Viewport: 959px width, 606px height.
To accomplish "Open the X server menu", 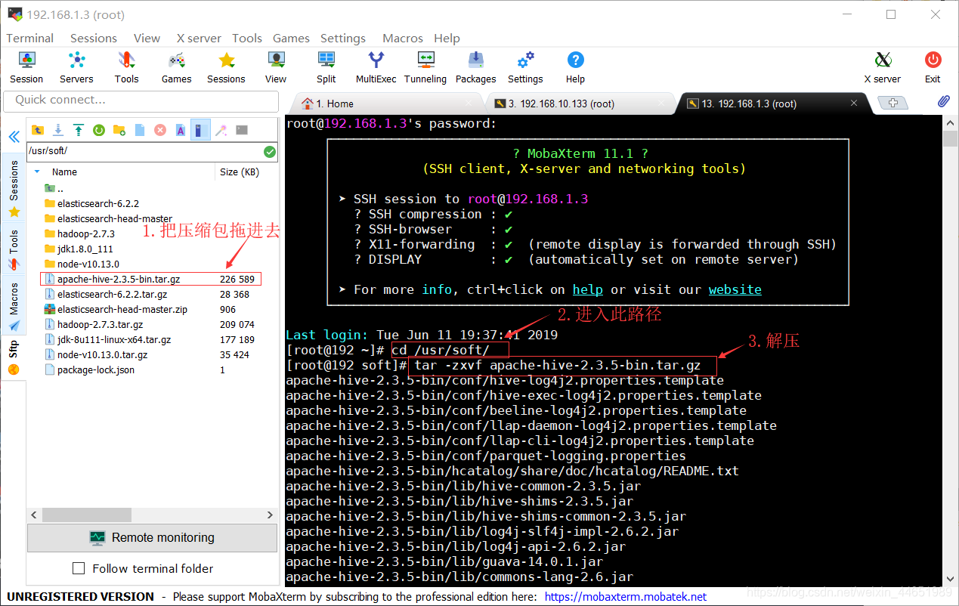I will pyautogui.click(x=199, y=38).
